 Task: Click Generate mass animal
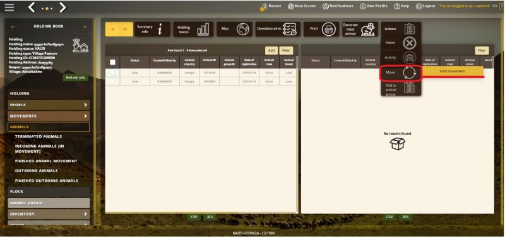coord(360,29)
